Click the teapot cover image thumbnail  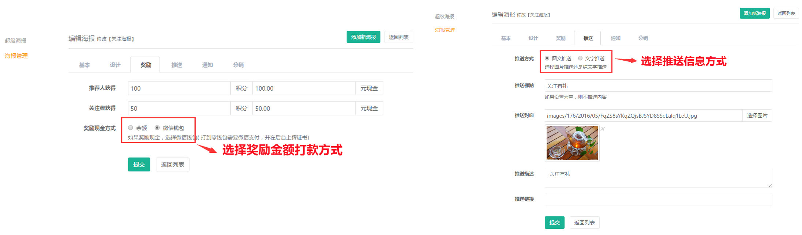click(x=572, y=143)
